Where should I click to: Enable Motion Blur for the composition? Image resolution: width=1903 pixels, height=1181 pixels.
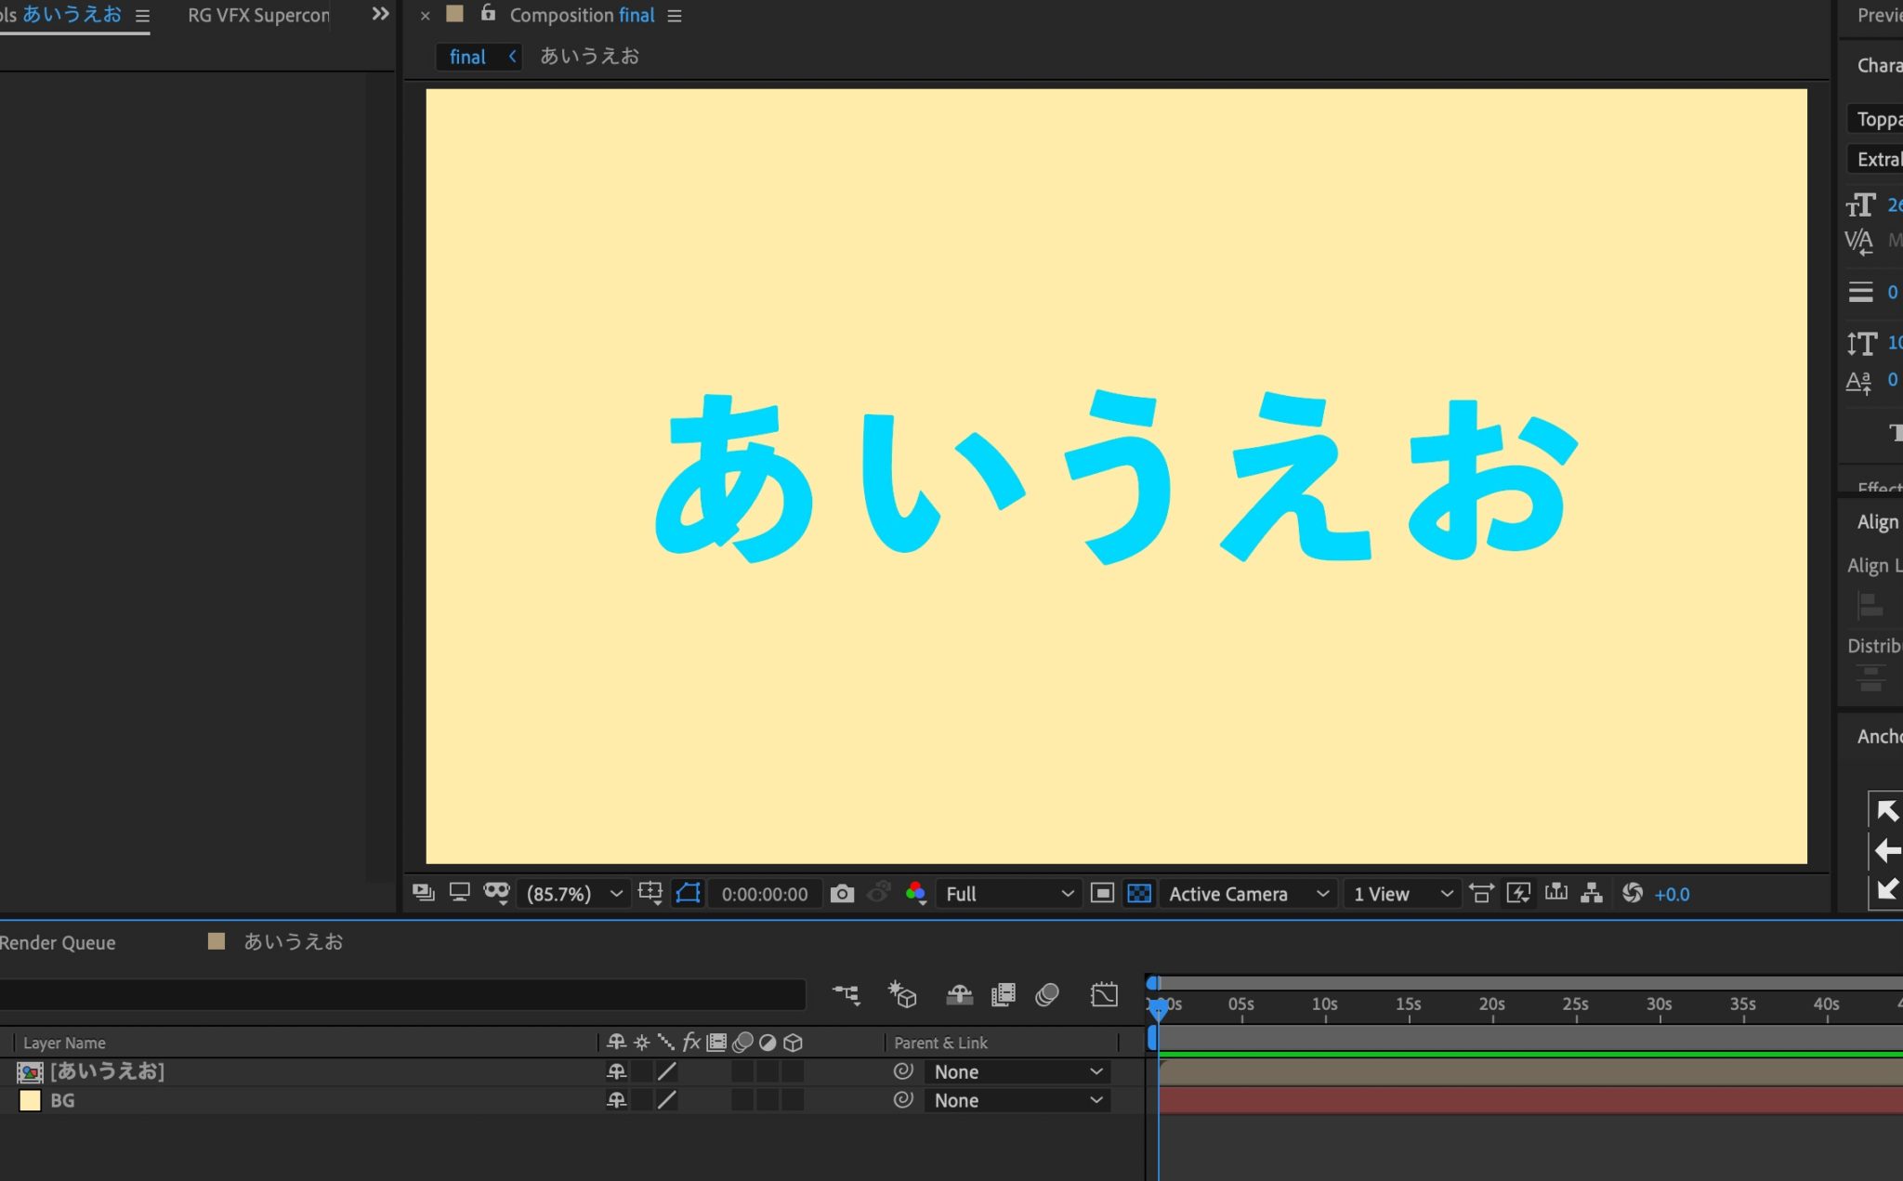coord(1048,994)
